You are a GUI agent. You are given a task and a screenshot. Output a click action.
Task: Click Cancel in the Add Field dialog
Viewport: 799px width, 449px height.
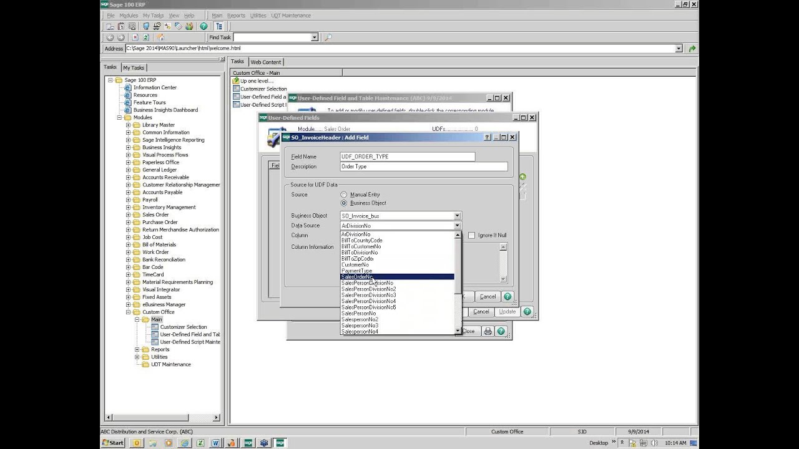(488, 297)
